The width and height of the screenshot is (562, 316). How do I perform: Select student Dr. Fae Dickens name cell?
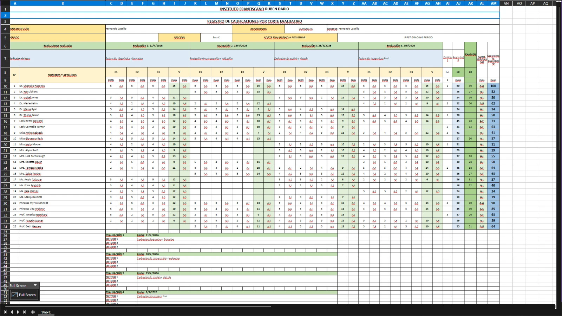62,92
